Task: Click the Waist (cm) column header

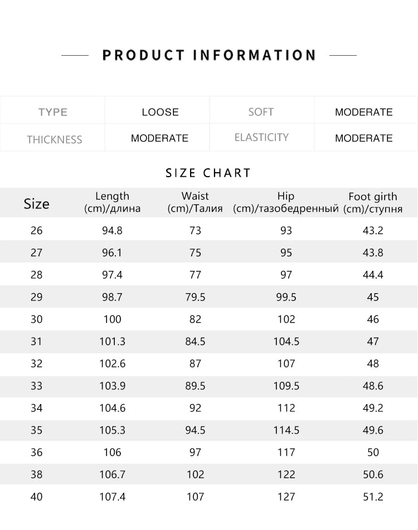Action: (x=195, y=202)
